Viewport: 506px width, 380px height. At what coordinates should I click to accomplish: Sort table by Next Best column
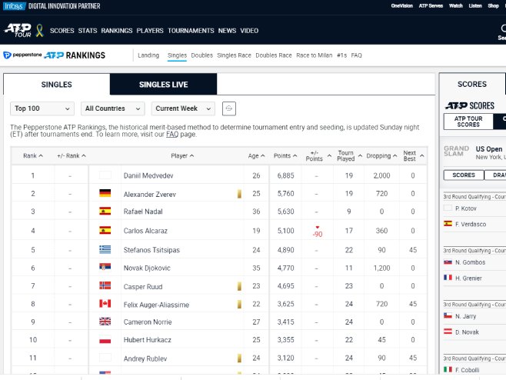(x=414, y=155)
